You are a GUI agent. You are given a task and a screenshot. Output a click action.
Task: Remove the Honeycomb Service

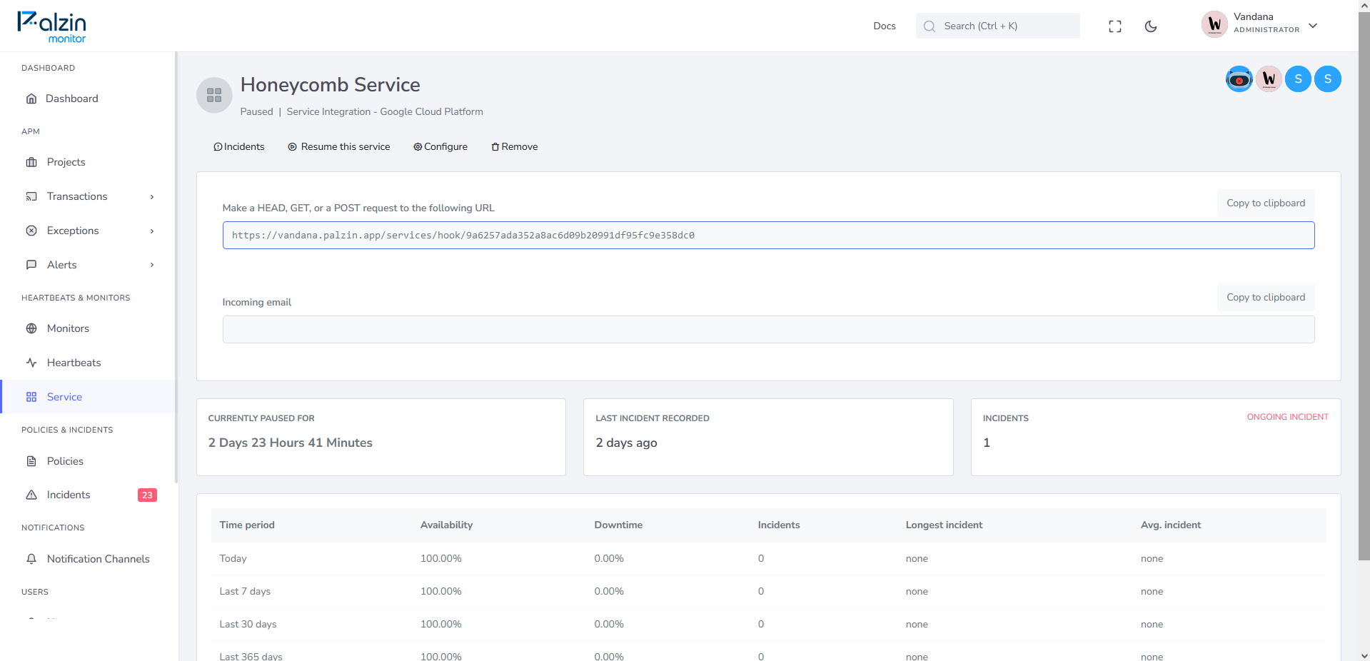coord(515,146)
